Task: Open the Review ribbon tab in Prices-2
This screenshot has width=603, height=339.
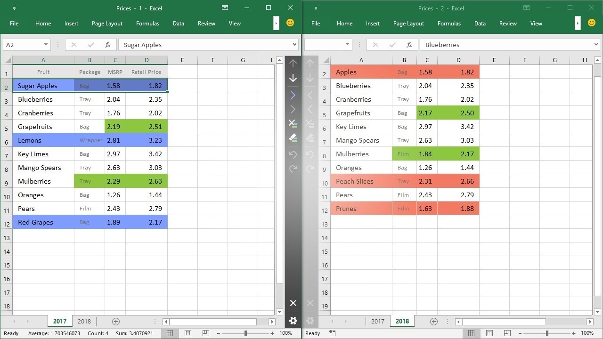Action: tap(508, 23)
